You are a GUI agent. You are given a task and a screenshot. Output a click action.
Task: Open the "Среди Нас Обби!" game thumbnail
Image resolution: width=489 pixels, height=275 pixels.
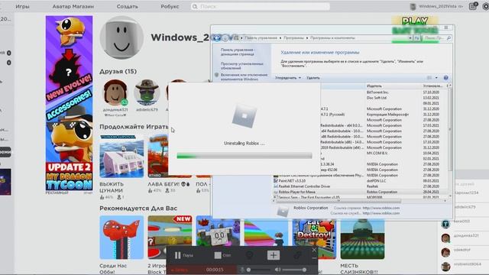[x=121, y=238]
